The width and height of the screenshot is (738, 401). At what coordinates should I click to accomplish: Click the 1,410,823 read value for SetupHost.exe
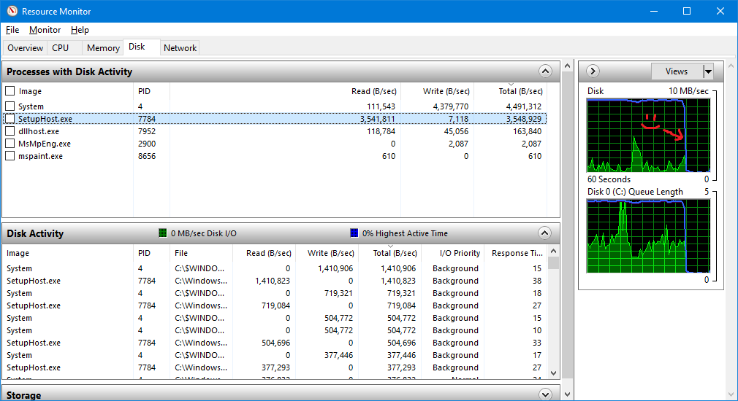(273, 281)
